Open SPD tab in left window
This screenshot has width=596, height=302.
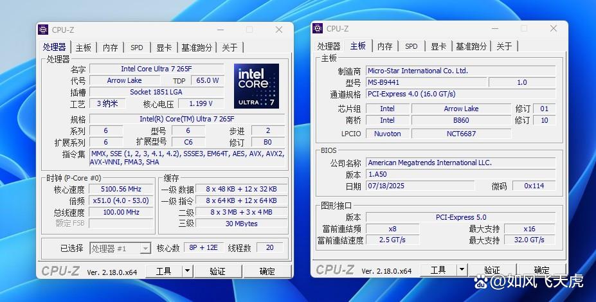coord(137,48)
